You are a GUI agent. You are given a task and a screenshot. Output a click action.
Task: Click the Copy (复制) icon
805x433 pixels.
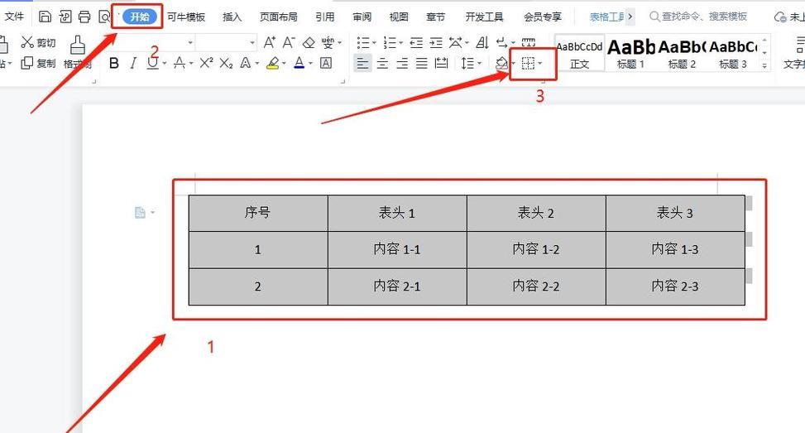click(27, 63)
